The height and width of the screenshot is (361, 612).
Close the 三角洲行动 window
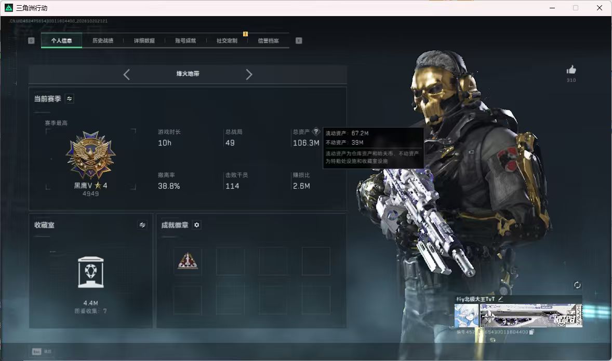click(x=600, y=8)
